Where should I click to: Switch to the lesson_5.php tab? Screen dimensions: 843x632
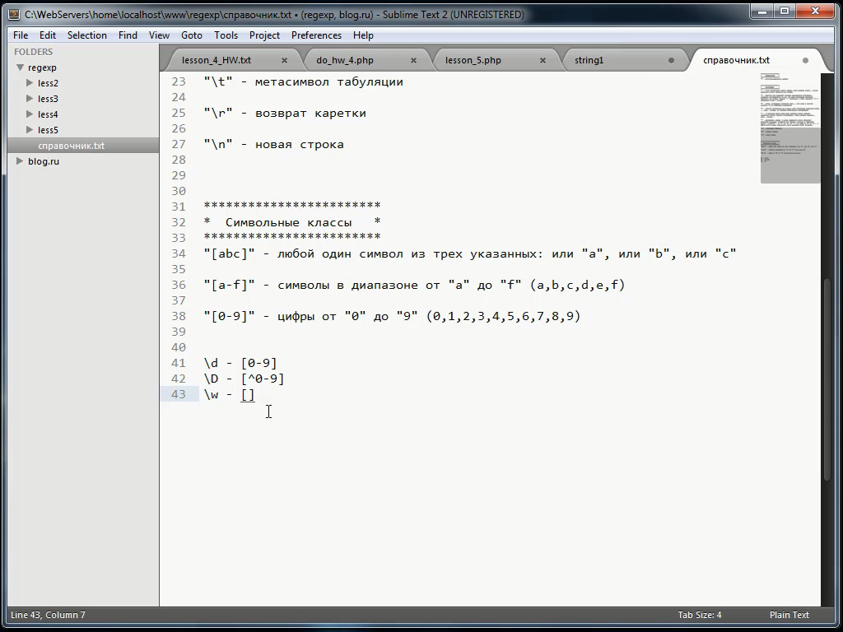473,60
